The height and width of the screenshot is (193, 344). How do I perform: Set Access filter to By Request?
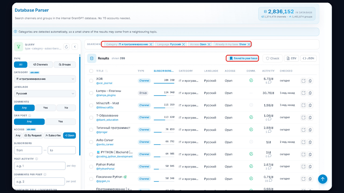33,136
